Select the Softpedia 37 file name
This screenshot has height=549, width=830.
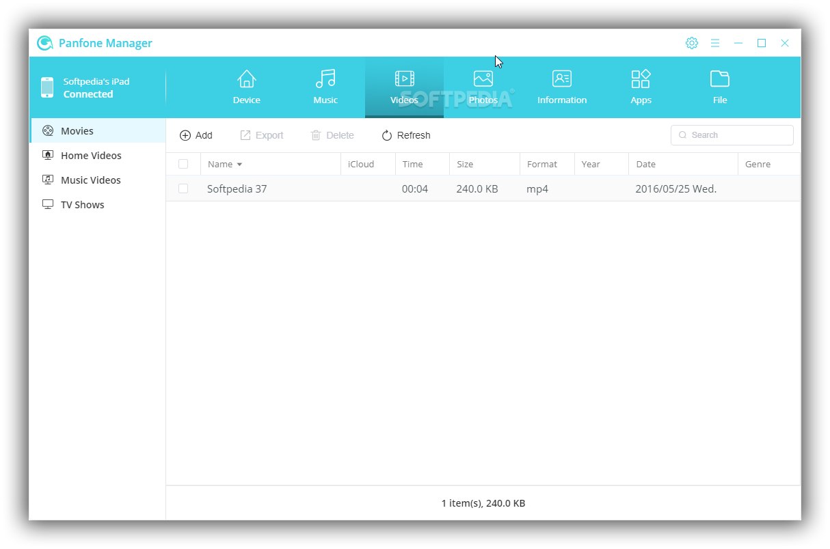(237, 188)
